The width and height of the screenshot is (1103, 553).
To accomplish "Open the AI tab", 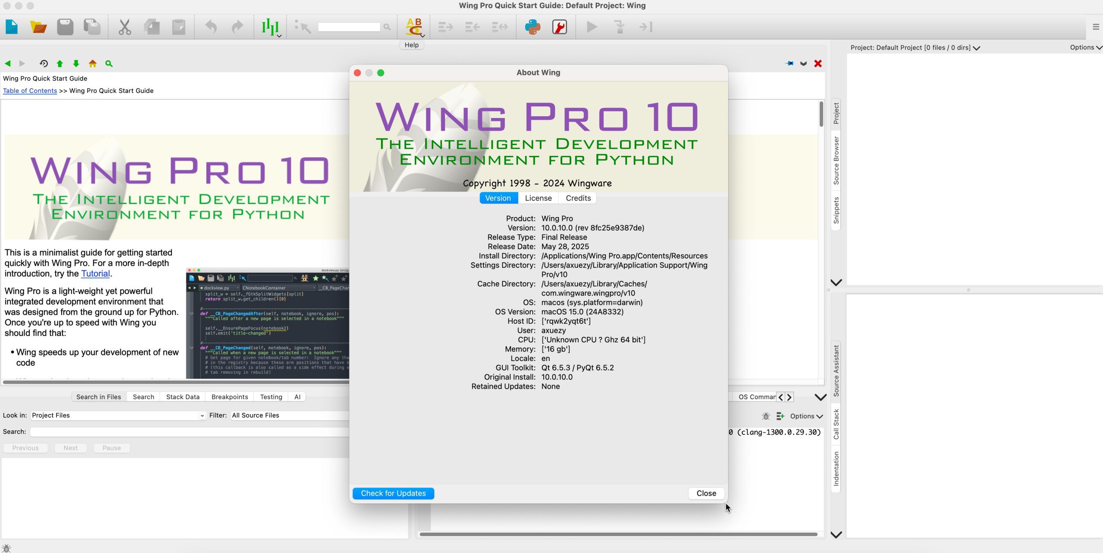I will click(x=297, y=397).
